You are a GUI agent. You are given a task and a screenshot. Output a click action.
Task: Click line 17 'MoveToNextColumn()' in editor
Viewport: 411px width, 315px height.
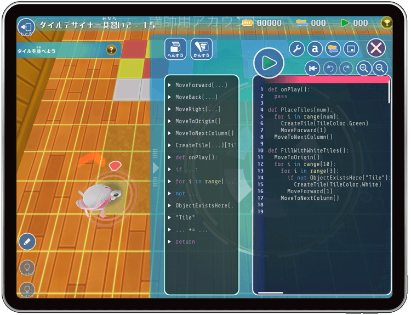tap(310, 198)
